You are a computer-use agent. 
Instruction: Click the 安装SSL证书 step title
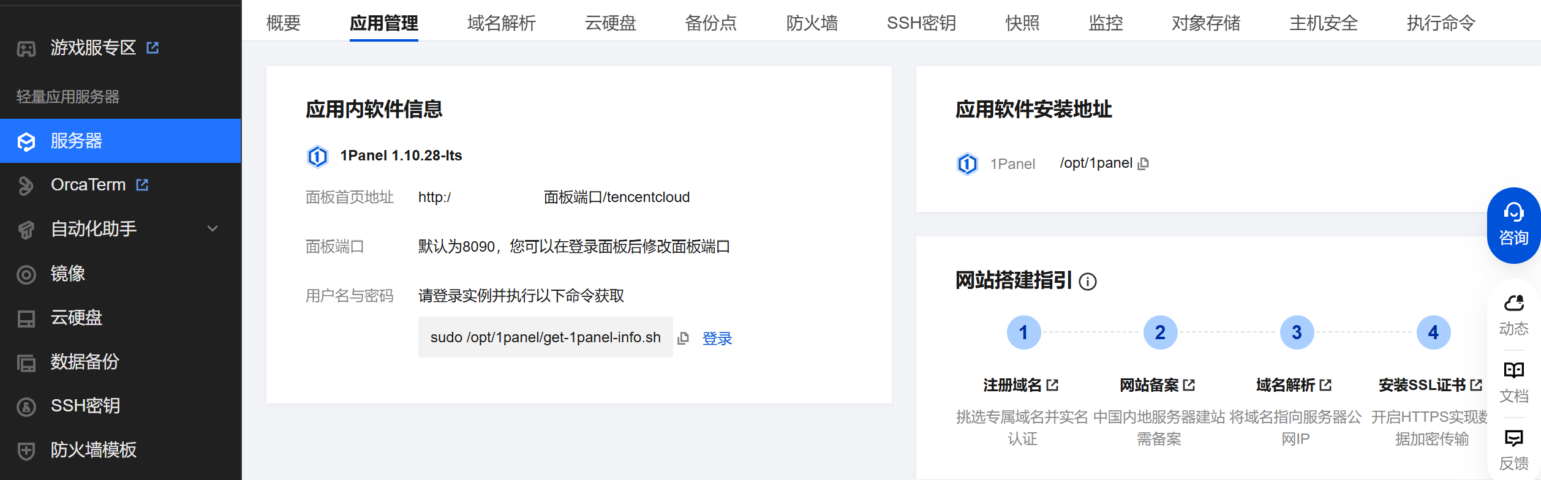click(1422, 385)
